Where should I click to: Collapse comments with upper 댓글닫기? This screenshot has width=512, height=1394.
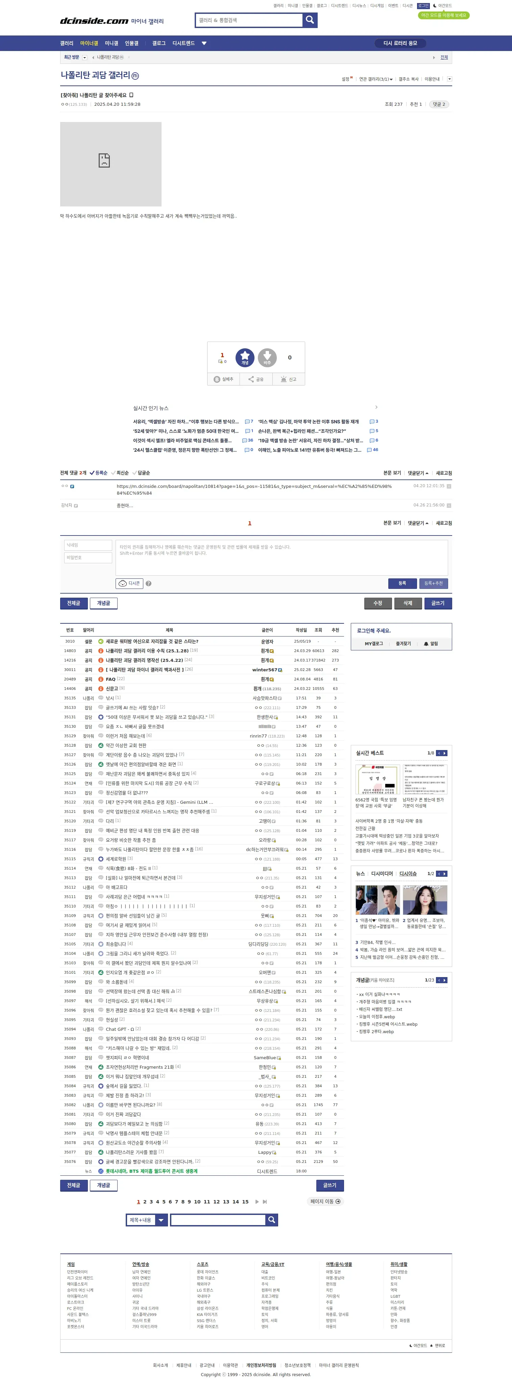[x=418, y=473]
